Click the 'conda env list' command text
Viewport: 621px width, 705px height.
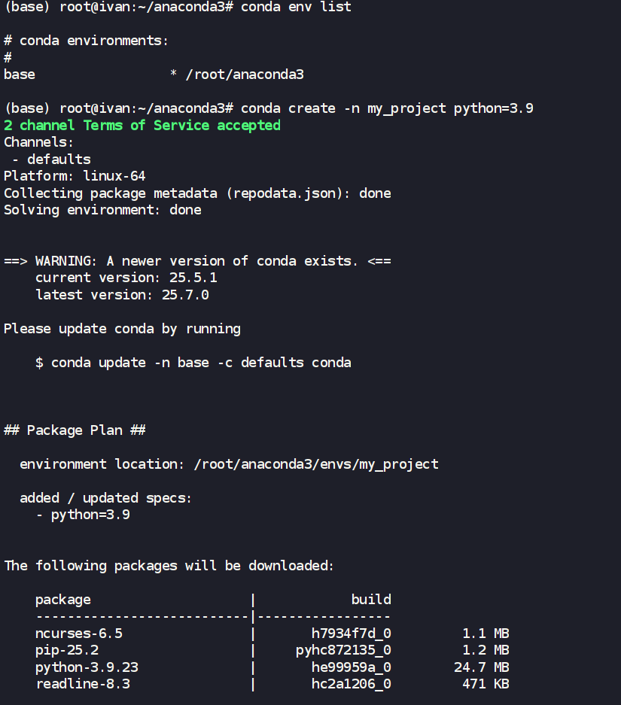pos(296,7)
